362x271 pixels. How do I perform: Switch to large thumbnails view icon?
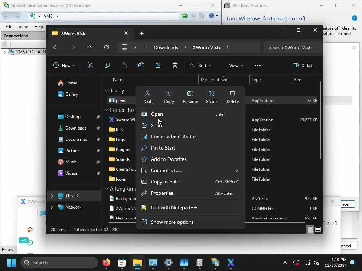click(x=318, y=229)
